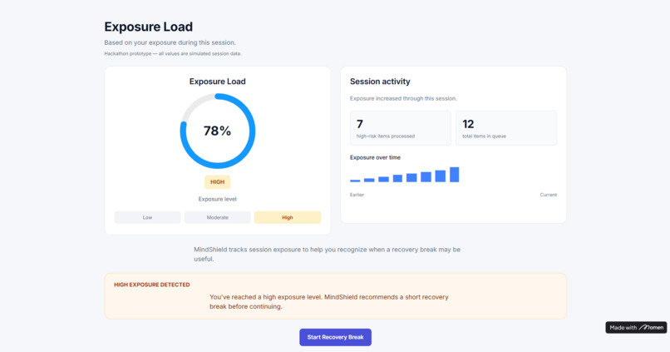Click the Hackathon prototype disclaimer text
Screen dimensions: 670x352
[x=173, y=53]
